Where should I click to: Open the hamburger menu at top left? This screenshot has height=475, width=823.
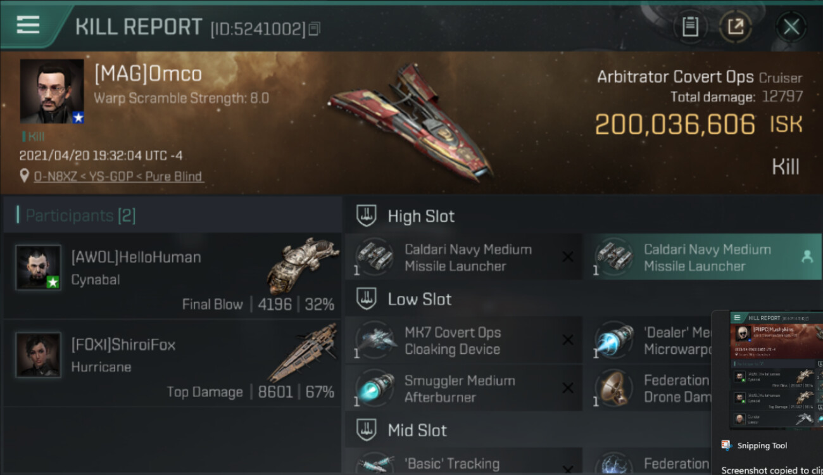[x=28, y=25]
